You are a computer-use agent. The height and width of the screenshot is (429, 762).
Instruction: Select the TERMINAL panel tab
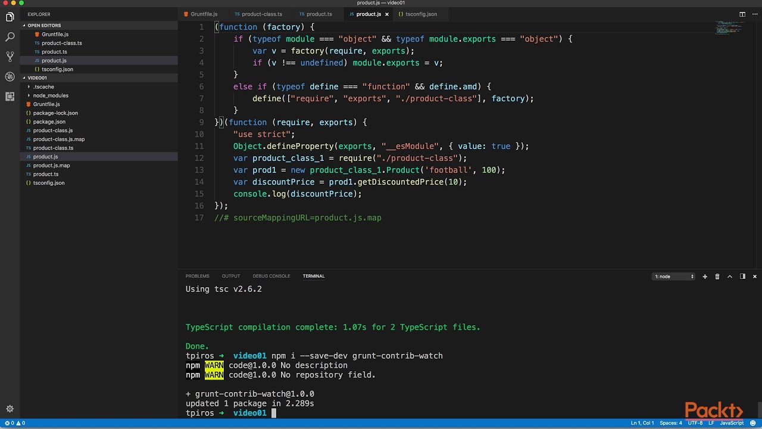click(314, 276)
